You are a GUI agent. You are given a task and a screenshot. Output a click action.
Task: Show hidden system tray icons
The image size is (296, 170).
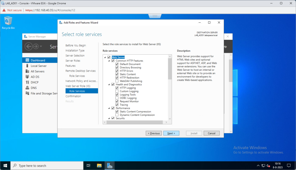(258, 166)
